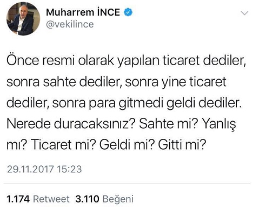Viewport: 259px width, 210px height.
Task: Click the blue verified badge icon
Action: click(x=128, y=12)
